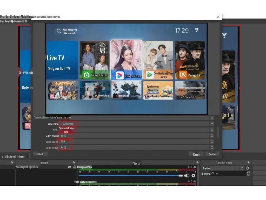Screen dimensions: 266x200
Task: Click the Microphone/Aux 0.0 dB reading
Action: click(x=192, y=167)
